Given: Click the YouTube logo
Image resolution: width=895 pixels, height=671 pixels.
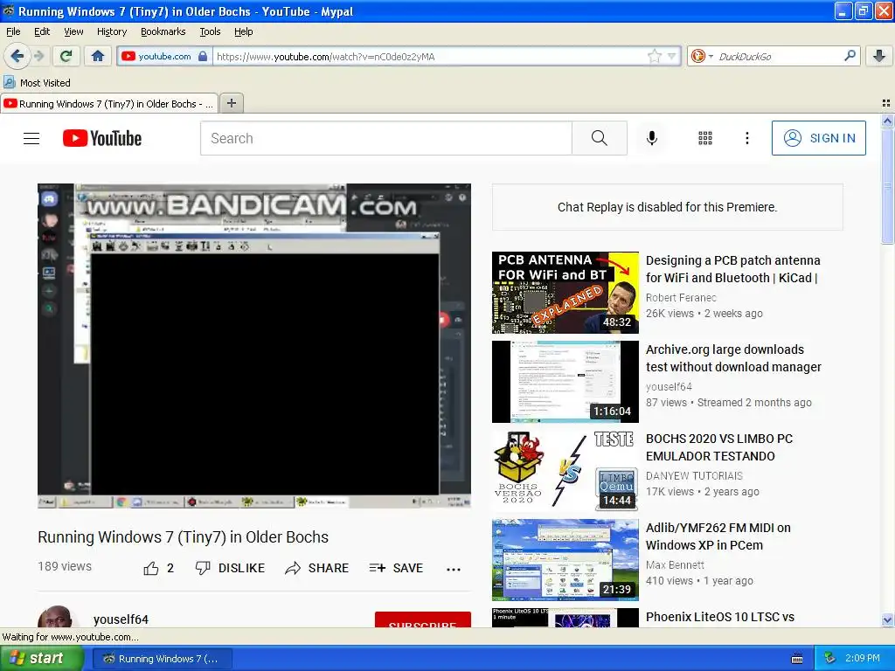Looking at the screenshot, I should pyautogui.click(x=102, y=138).
